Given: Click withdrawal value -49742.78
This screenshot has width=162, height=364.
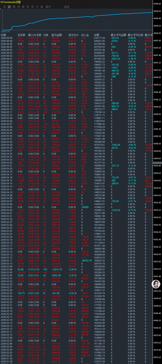Looking at the screenshot, I should tap(86, 260).
